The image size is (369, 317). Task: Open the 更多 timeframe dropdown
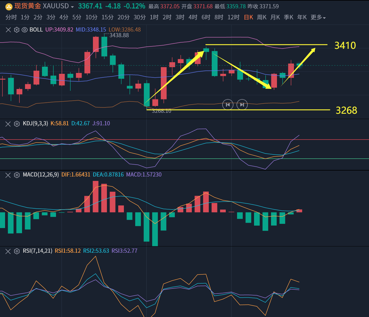(x=318, y=18)
